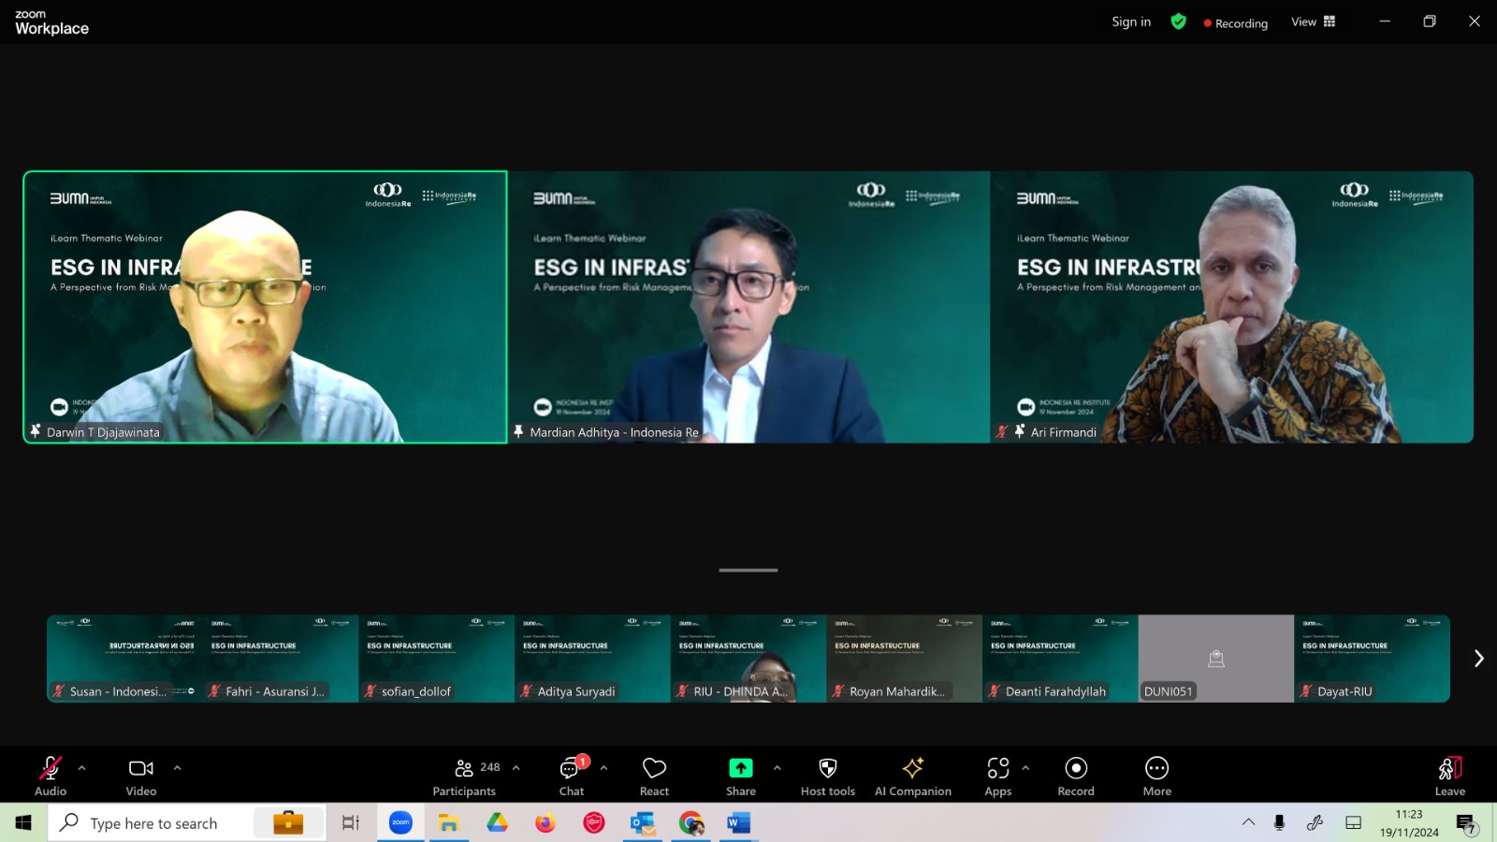Toggle the Video camera
1497x842 pixels.
point(141,777)
